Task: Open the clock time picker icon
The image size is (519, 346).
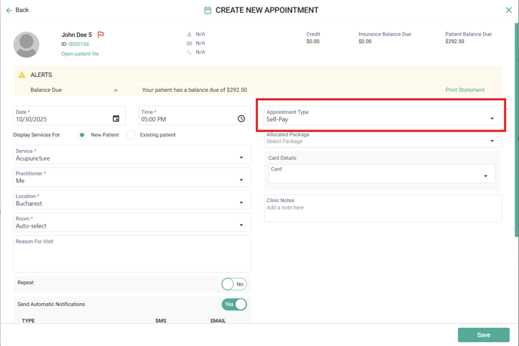Action: 241,118
